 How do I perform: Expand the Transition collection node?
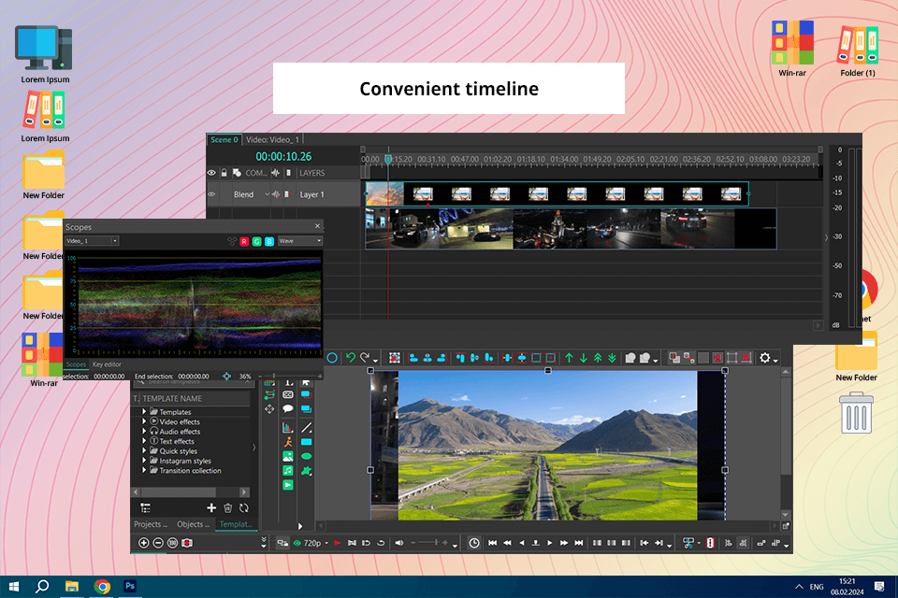[x=144, y=470]
